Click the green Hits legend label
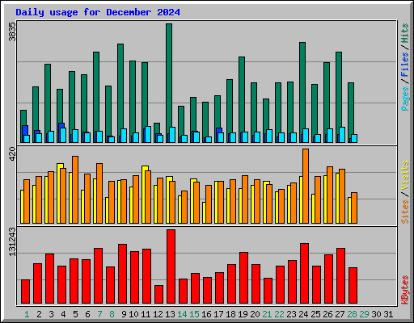This screenshot has height=323, width=414. (404, 33)
